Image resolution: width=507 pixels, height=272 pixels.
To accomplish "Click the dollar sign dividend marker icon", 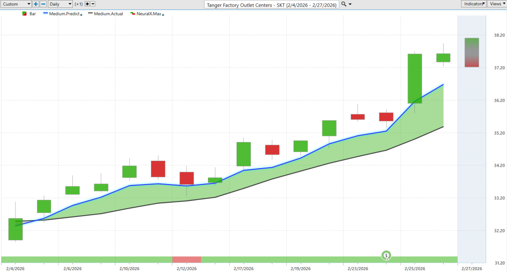I will [386, 256].
